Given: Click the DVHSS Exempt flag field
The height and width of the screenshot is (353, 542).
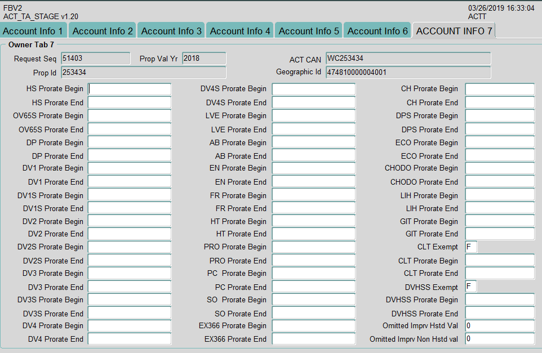Looking at the screenshot, I should coord(471,287).
